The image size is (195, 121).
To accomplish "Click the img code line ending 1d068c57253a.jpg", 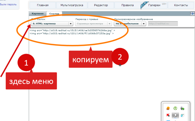I will tap(72, 34).
